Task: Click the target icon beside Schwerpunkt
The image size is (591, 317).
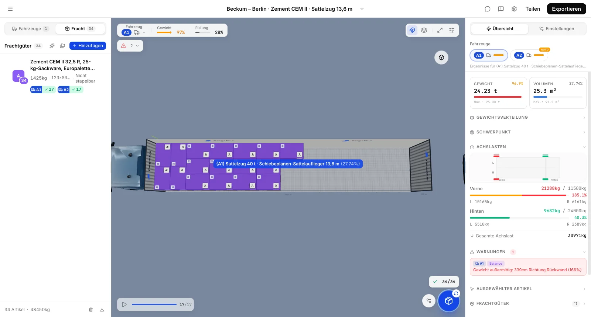Action: tap(472, 132)
